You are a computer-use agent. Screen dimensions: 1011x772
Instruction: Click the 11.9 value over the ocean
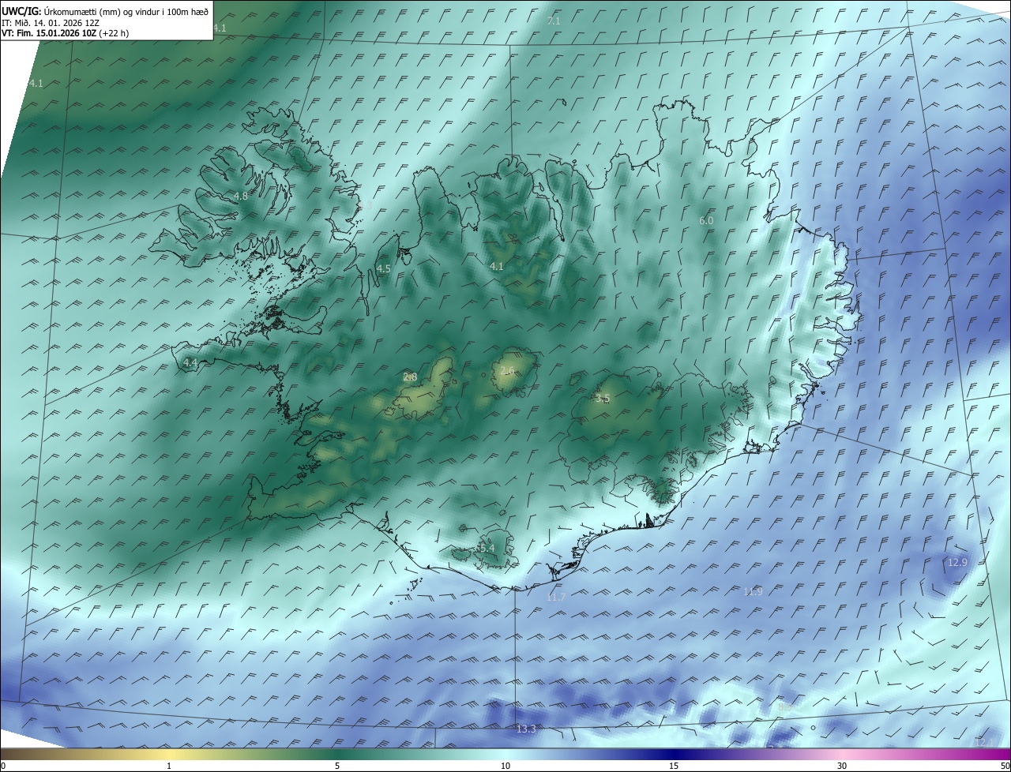(754, 591)
